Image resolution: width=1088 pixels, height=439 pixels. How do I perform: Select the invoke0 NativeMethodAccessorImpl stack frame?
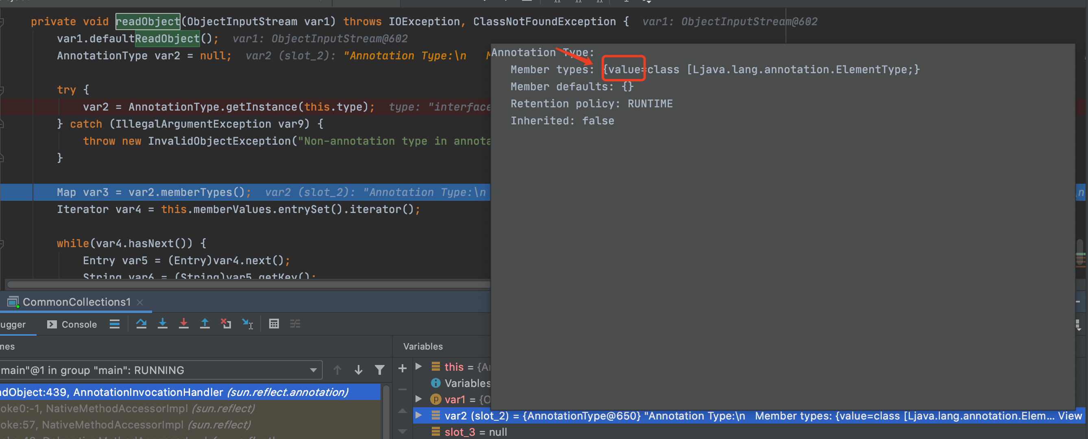(x=127, y=408)
